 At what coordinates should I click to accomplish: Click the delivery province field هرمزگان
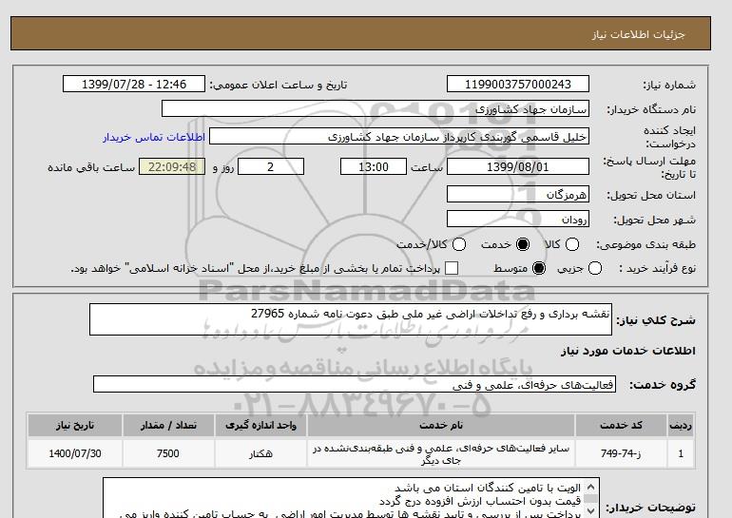click(518, 194)
